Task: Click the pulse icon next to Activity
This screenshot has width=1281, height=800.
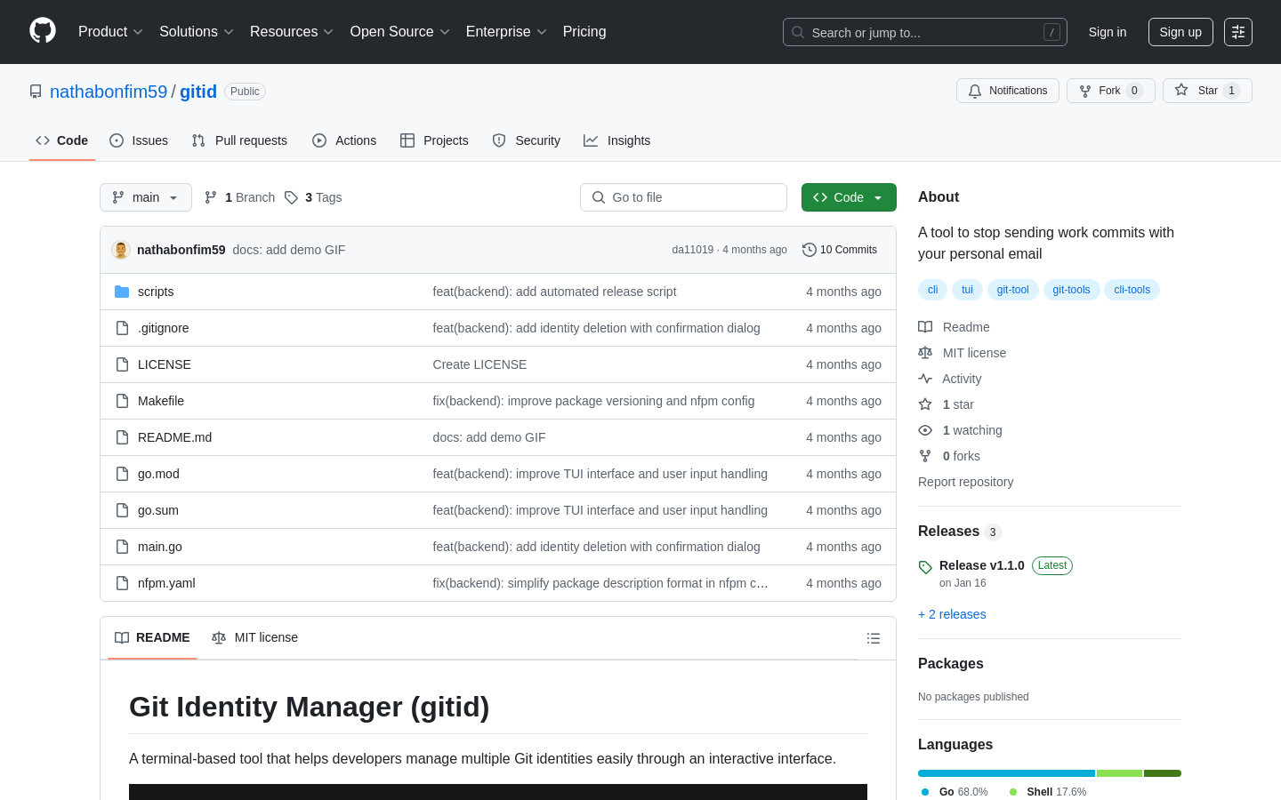Action: point(925,379)
